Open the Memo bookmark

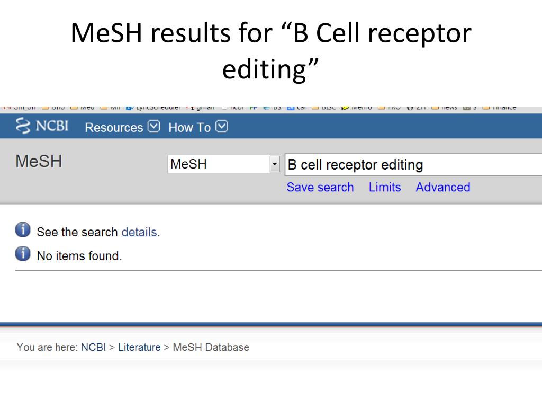357,108
